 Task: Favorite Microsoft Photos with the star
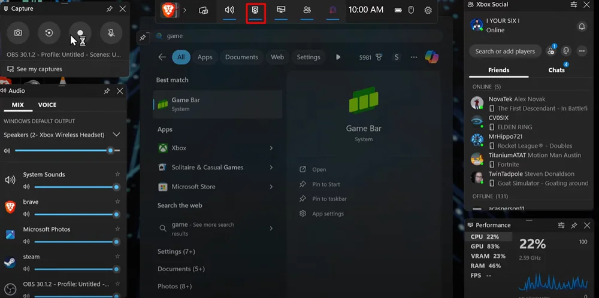117,229
